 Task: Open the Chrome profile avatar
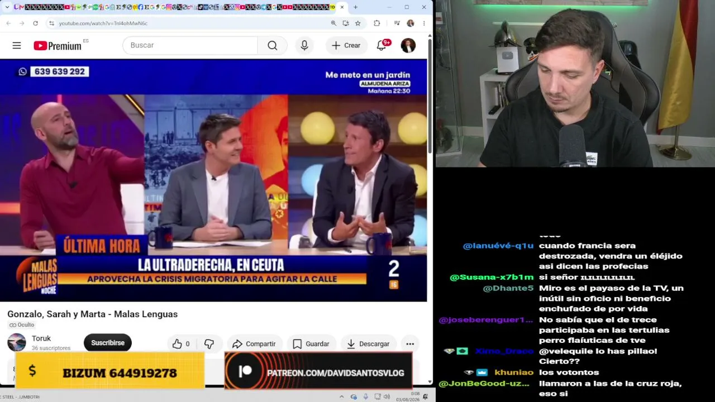[411, 23]
